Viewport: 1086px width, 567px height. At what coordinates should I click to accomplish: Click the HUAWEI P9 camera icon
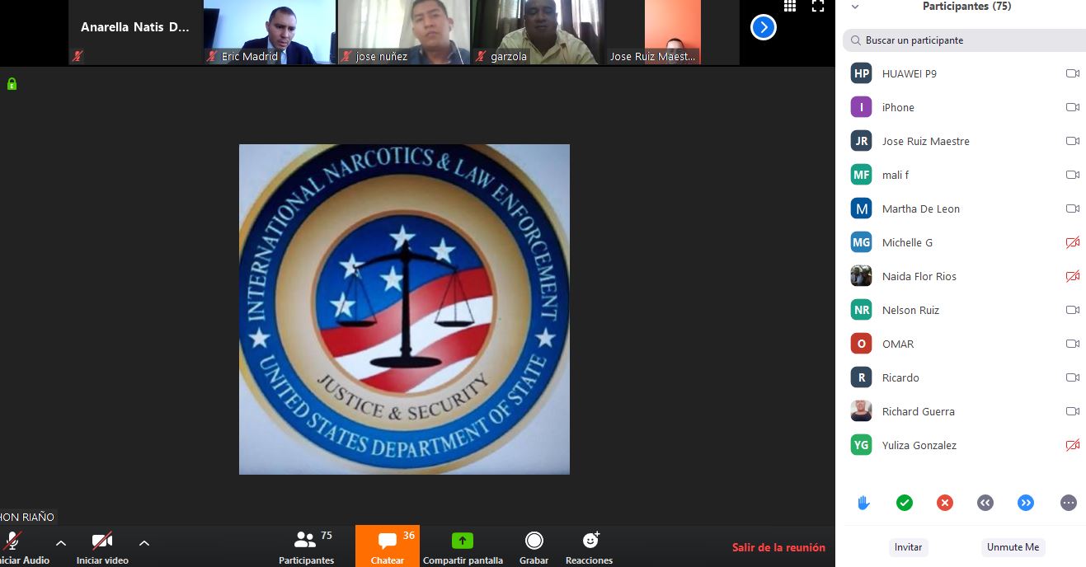pos(1073,73)
